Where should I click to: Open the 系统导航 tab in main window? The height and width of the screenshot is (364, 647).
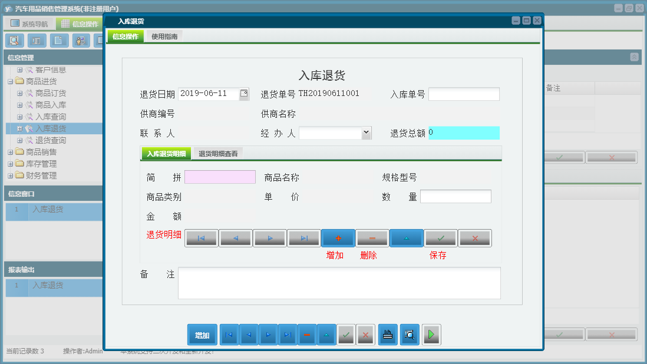click(x=29, y=24)
